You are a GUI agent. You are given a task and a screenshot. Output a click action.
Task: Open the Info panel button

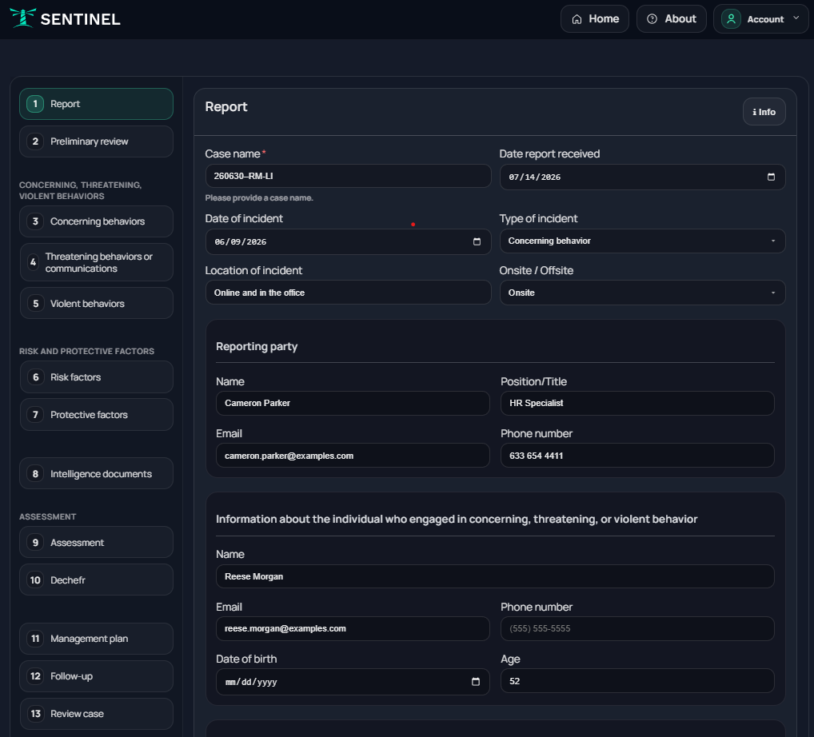pyautogui.click(x=764, y=112)
